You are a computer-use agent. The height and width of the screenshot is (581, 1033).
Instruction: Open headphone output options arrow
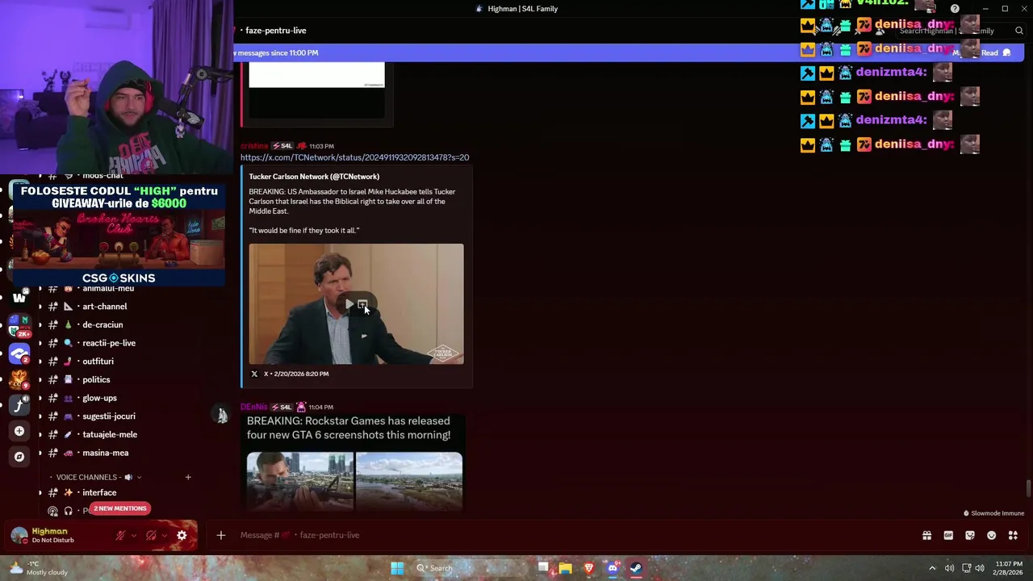click(165, 535)
